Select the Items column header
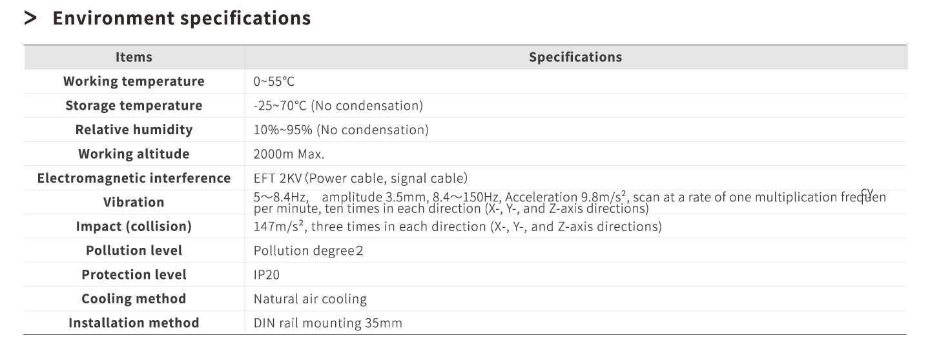The image size is (930, 344). (134, 57)
